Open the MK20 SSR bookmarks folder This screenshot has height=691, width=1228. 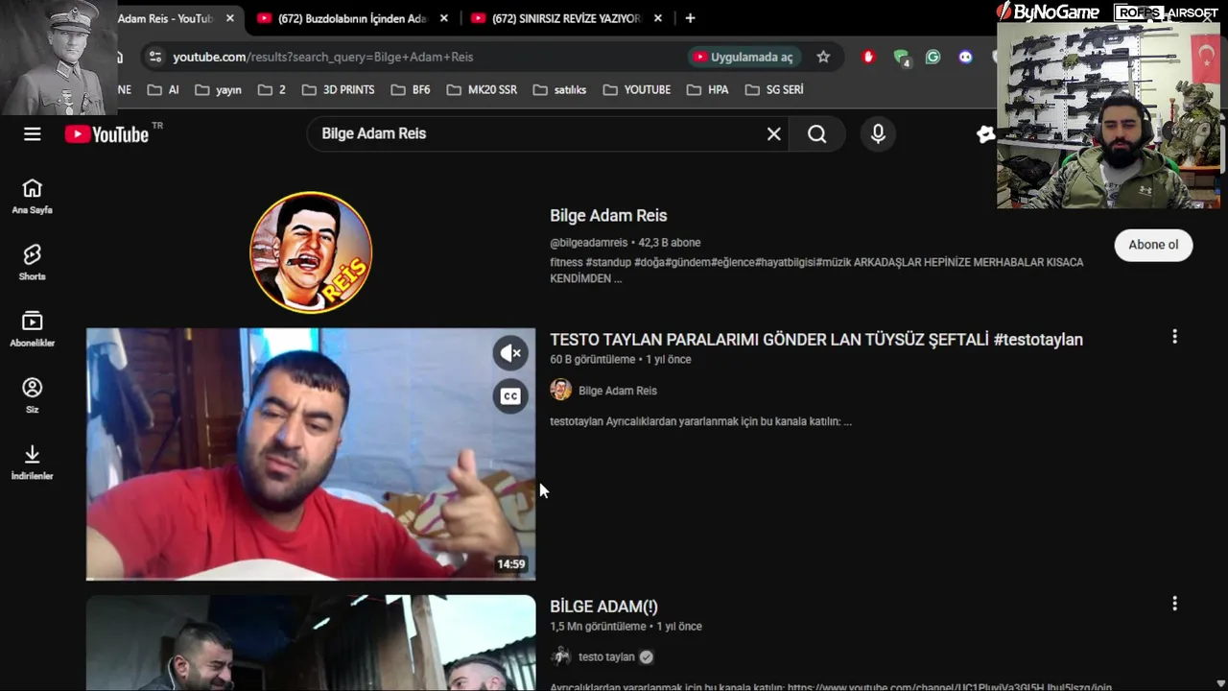[482, 89]
